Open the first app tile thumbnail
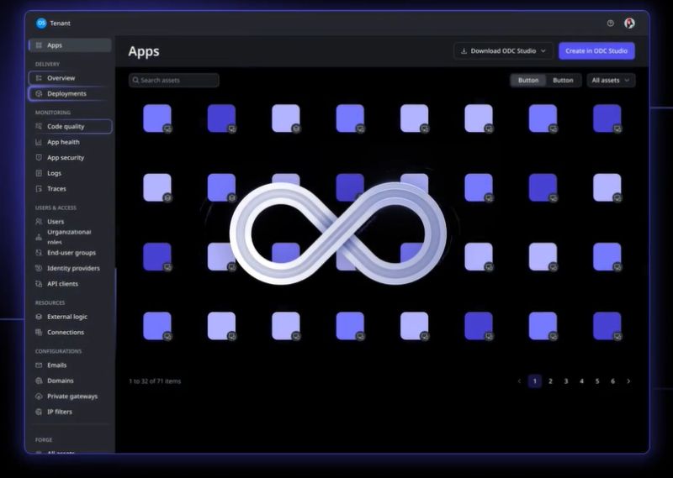This screenshot has height=478, width=673. pyautogui.click(x=156, y=118)
